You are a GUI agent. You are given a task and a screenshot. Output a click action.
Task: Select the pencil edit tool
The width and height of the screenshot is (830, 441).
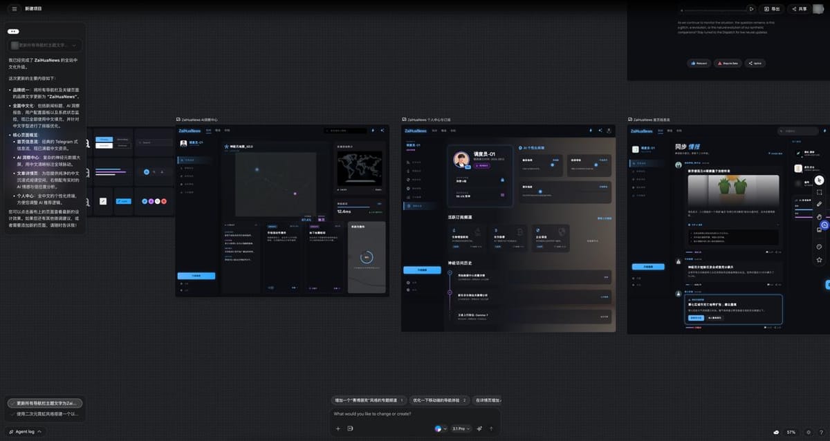coord(820,205)
